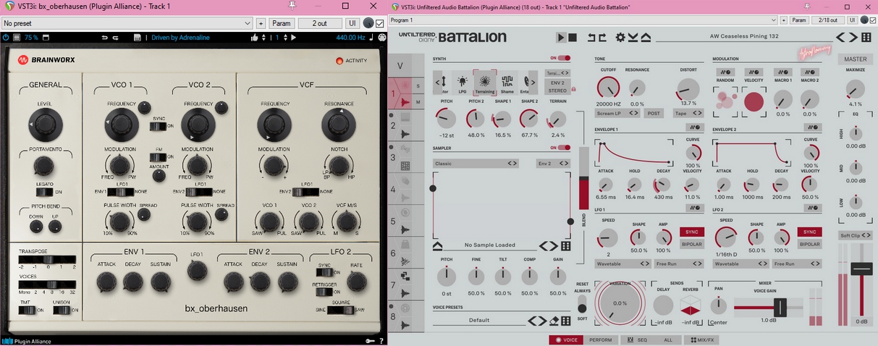Screen dimensions: 878x346
Task: Go to next Battalion preset
Action: pos(853,37)
